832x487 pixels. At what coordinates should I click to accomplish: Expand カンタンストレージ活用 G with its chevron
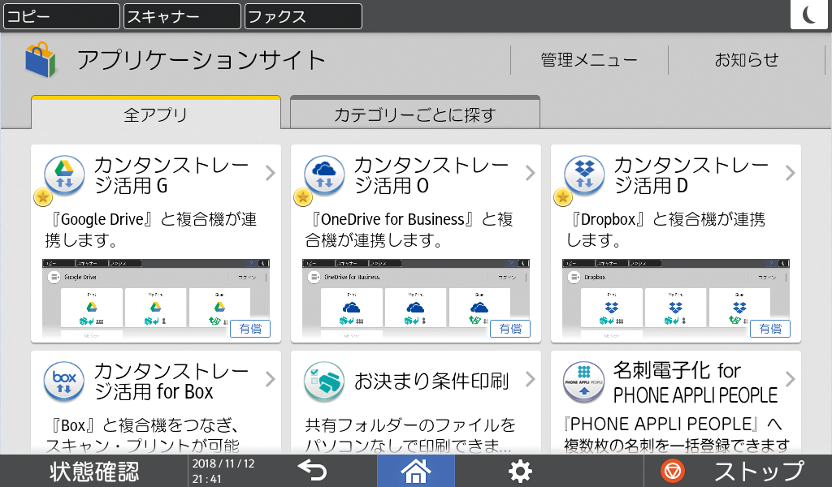tap(269, 173)
